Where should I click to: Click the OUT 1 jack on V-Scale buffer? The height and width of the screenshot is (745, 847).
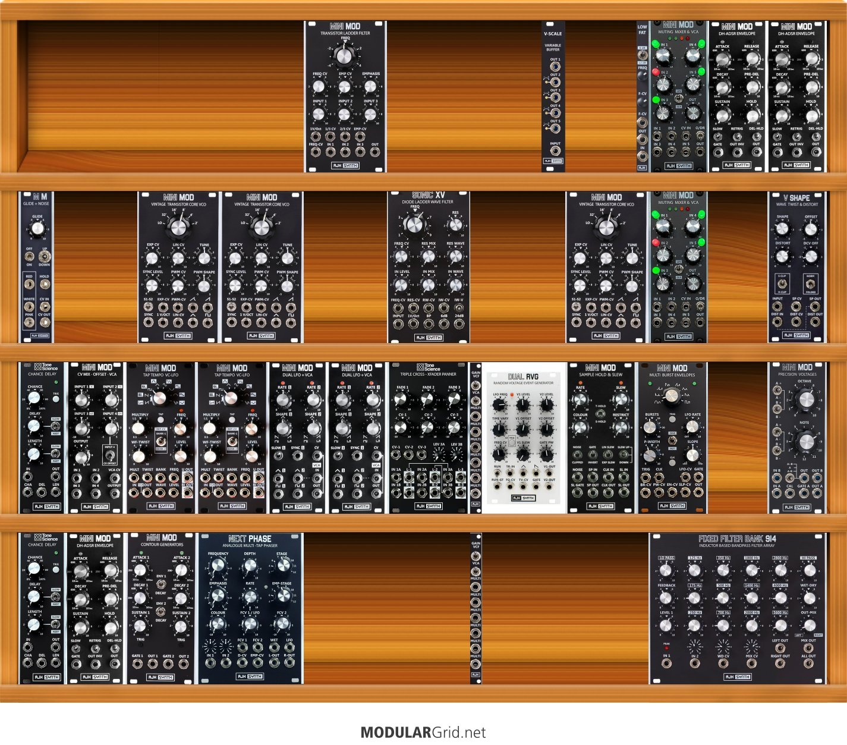(x=555, y=67)
